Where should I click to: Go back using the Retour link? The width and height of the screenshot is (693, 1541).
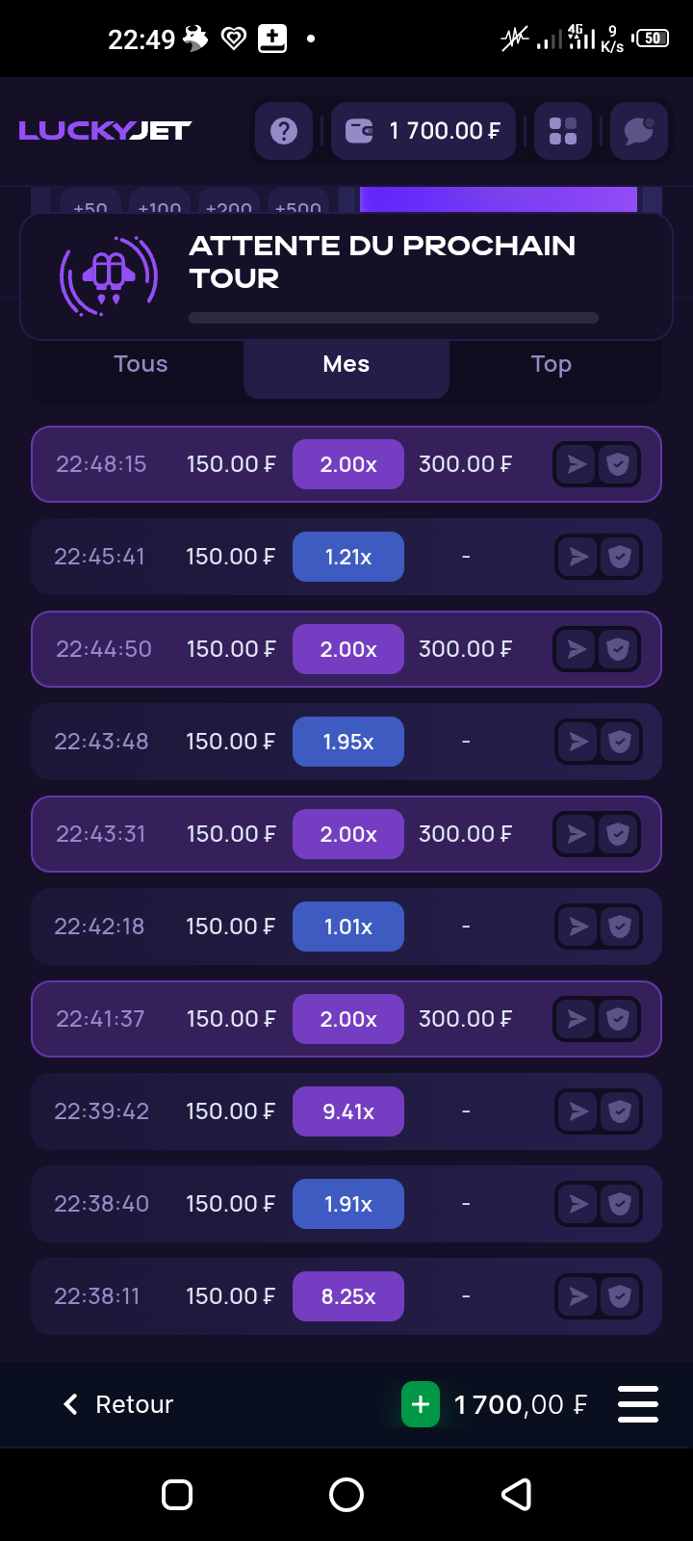118,1404
